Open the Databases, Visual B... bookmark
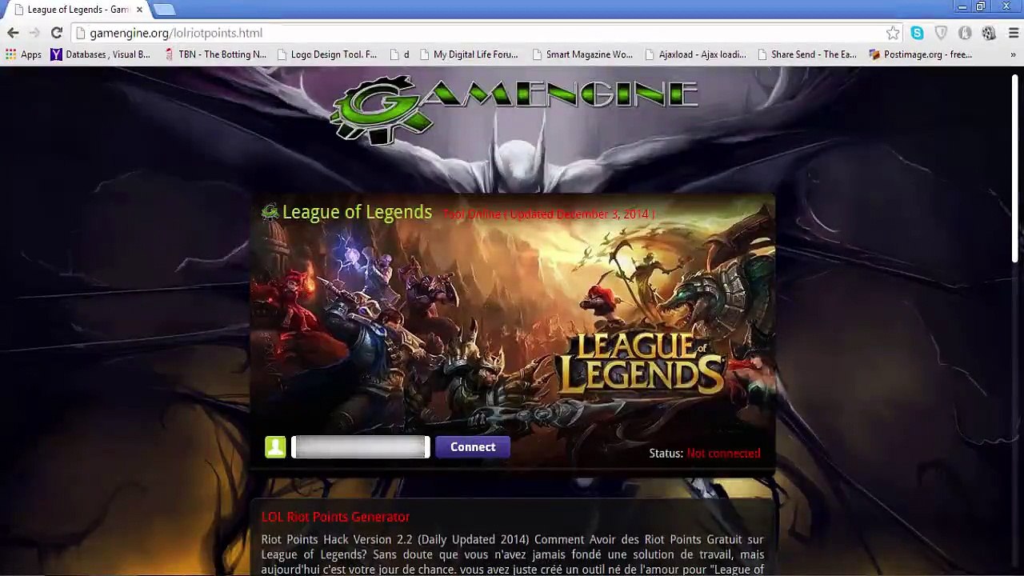The width and height of the screenshot is (1024, 576). click(100, 54)
